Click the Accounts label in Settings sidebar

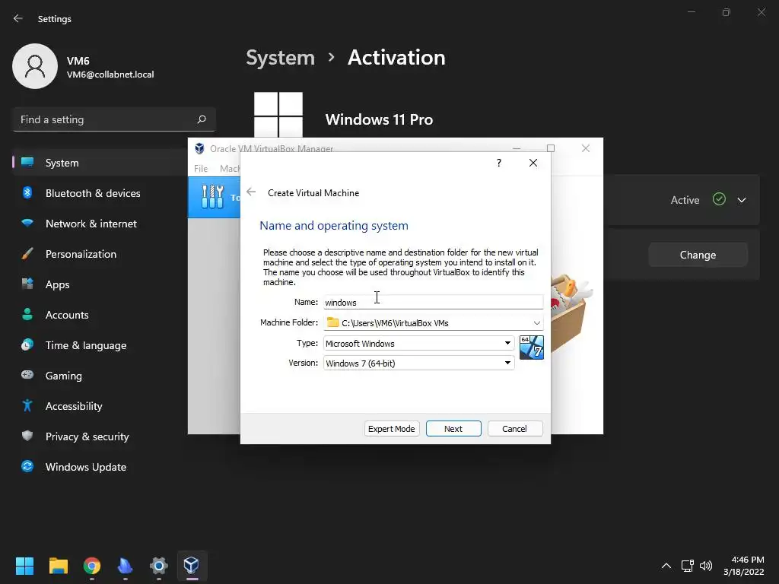[67, 315]
